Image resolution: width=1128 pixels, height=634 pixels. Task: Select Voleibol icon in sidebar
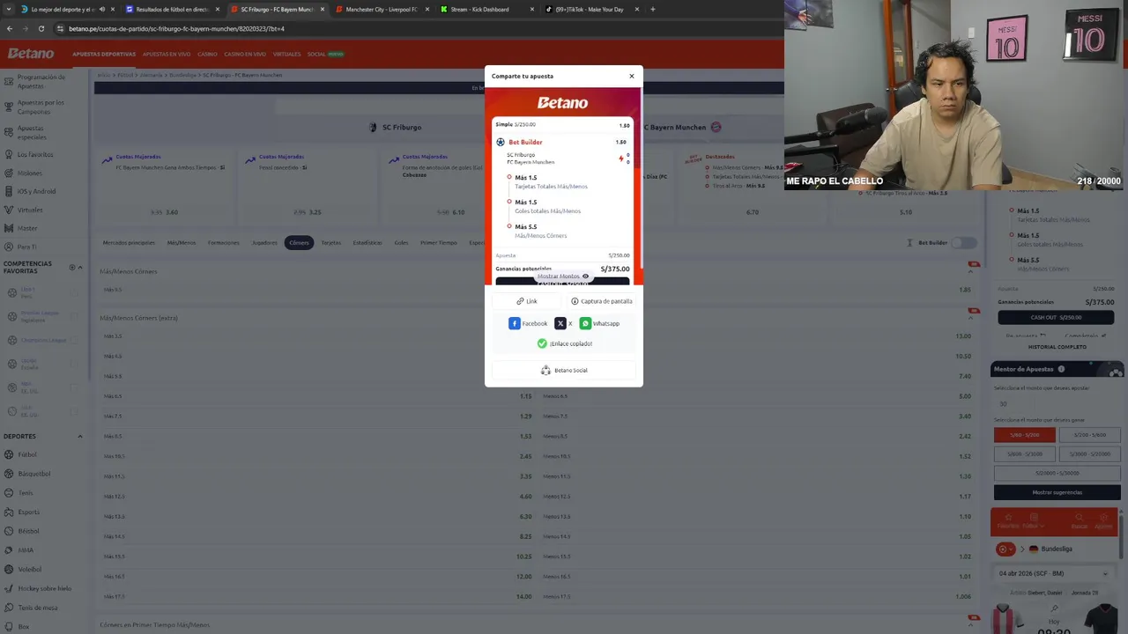coord(9,569)
